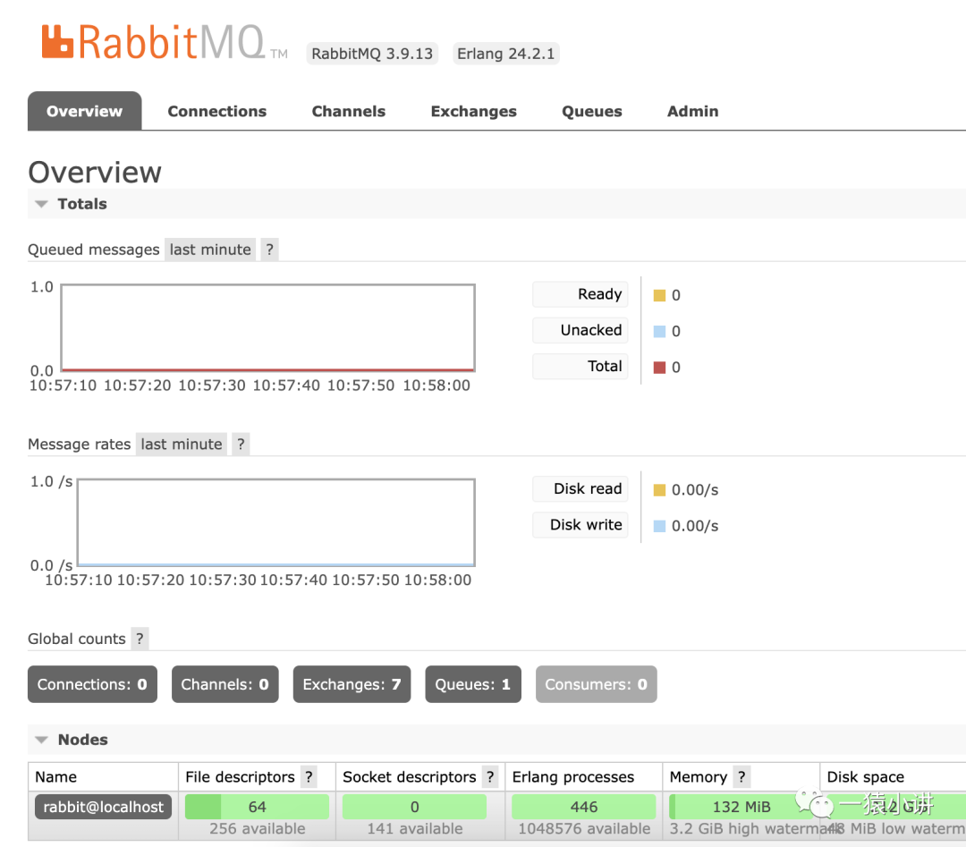Click the Queues: 1 count button
Screen dimensions: 966x847
tap(473, 684)
